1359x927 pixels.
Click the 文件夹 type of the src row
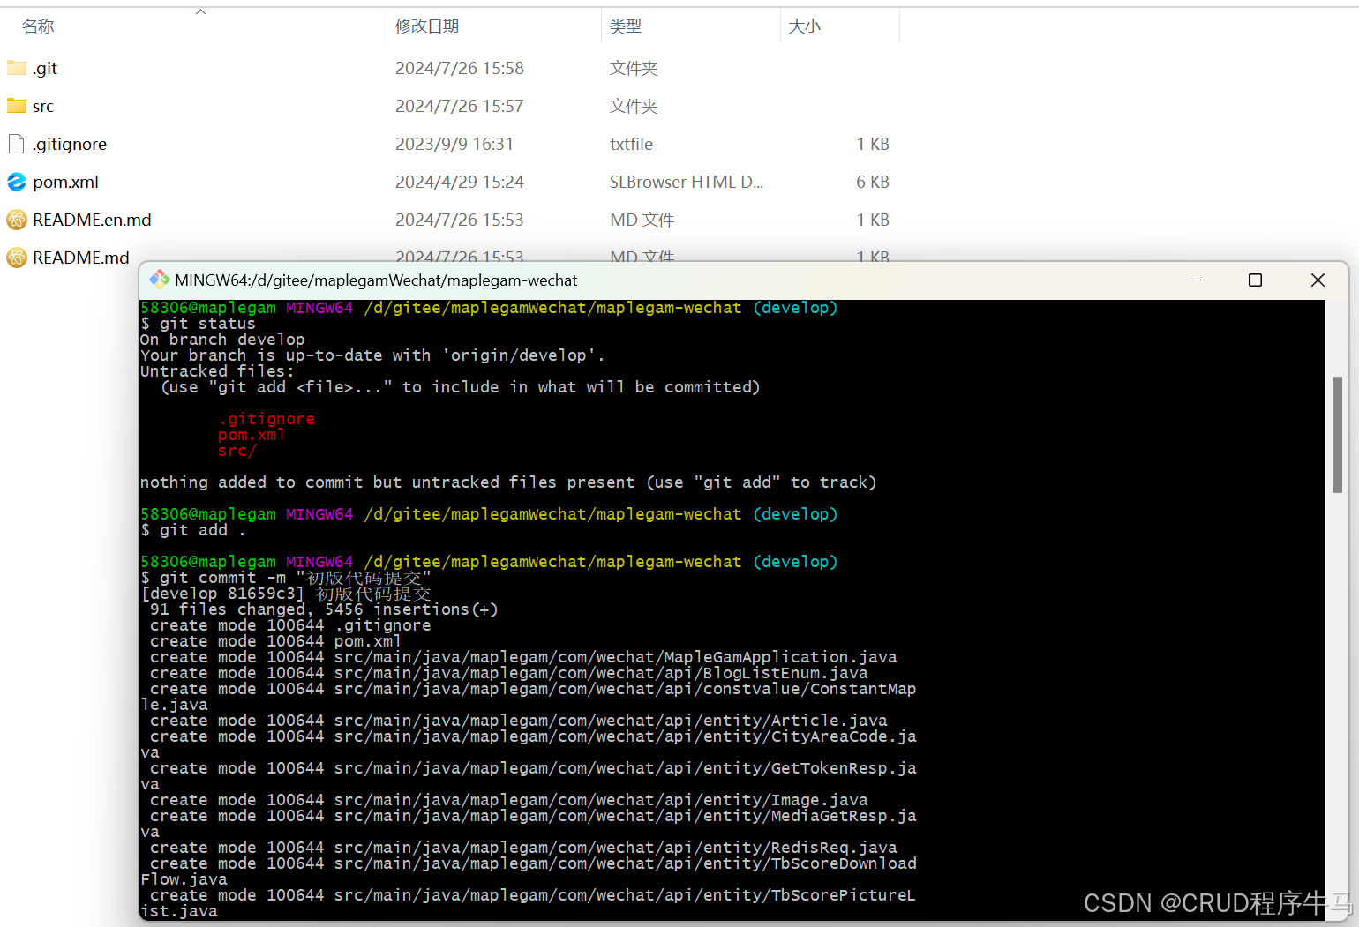(634, 106)
